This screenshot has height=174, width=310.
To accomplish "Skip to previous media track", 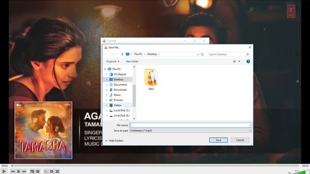I will (x=13, y=172).
